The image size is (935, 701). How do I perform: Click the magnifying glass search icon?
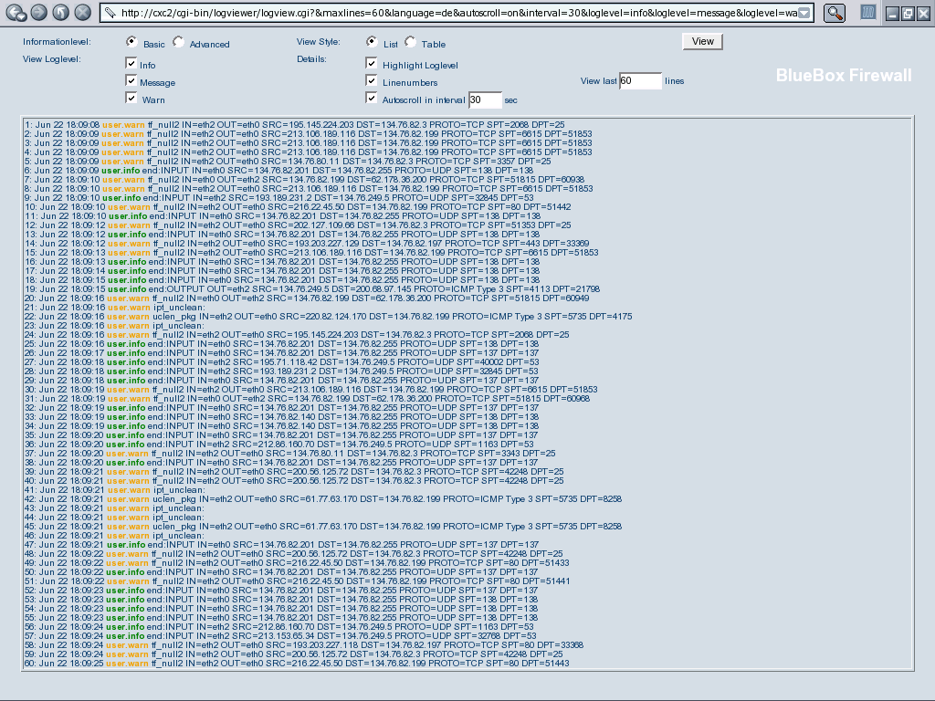click(x=835, y=13)
